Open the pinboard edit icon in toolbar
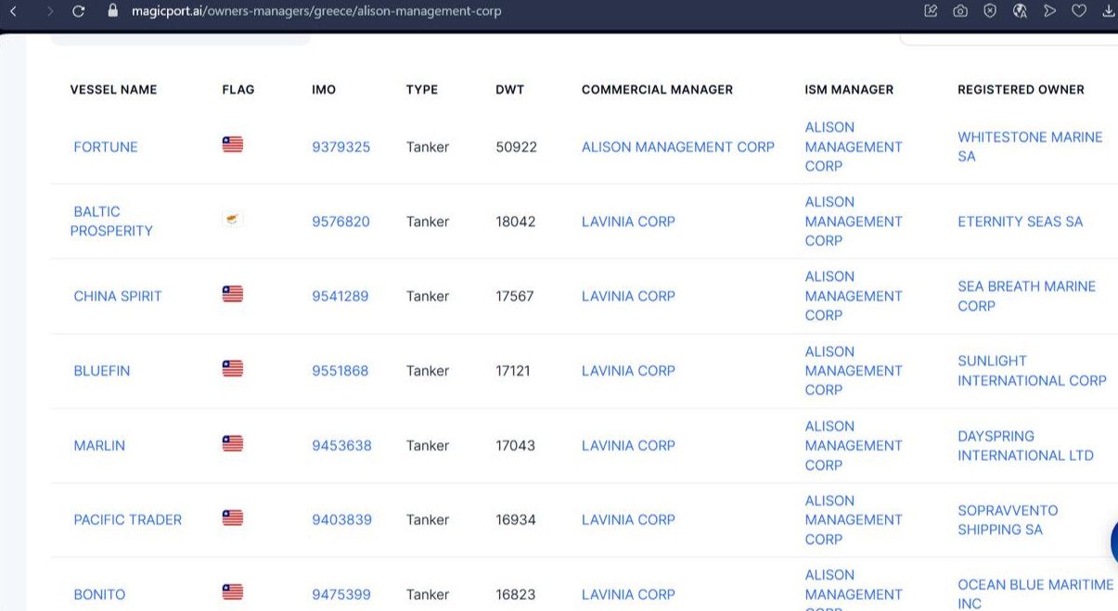The image size is (1118, 611). point(931,11)
